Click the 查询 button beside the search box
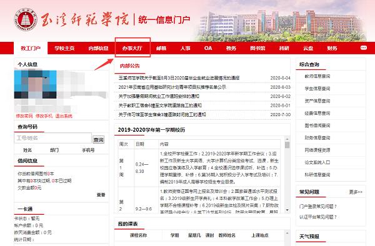This screenshot has height=246, width=375. tap(99, 139)
